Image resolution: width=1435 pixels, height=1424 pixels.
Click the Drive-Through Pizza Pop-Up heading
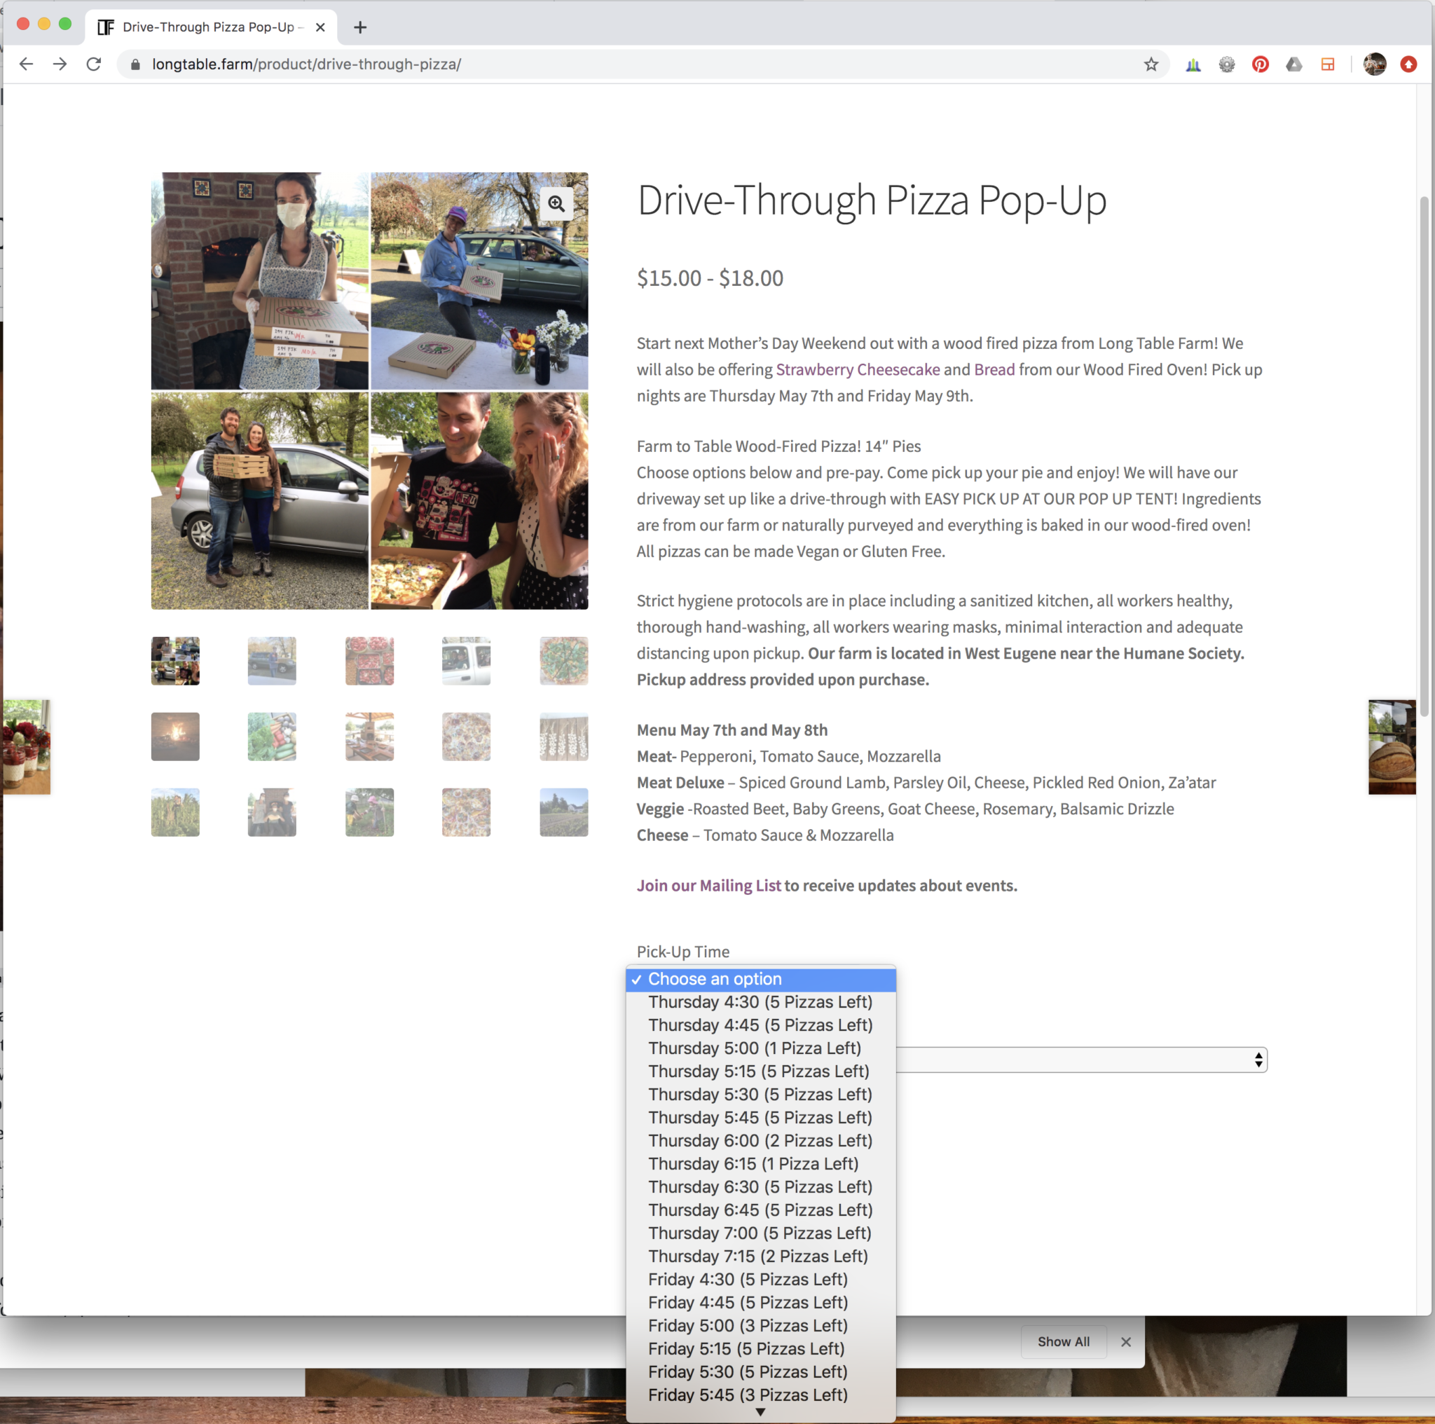point(872,200)
